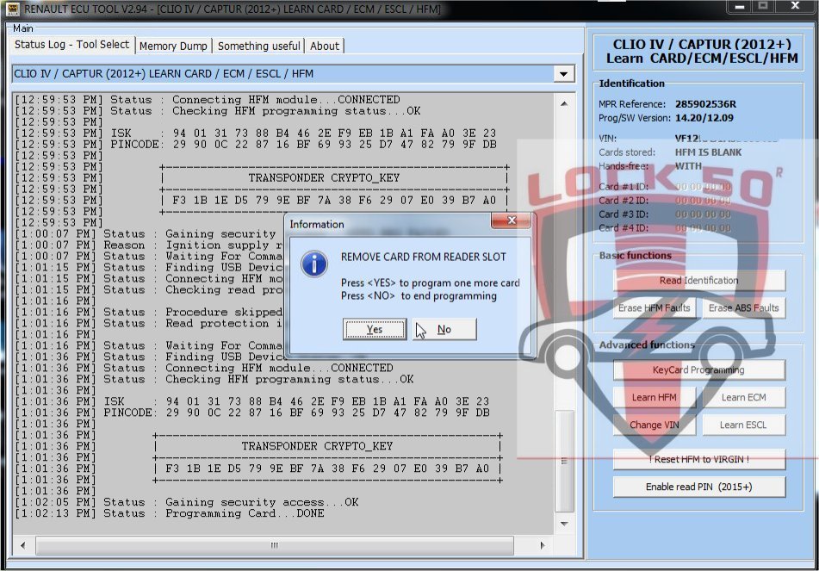Expand the vehicle tool selection dropdown arrow
The width and height of the screenshot is (819, 571).
pyautogui.click(x=564, y=74)
